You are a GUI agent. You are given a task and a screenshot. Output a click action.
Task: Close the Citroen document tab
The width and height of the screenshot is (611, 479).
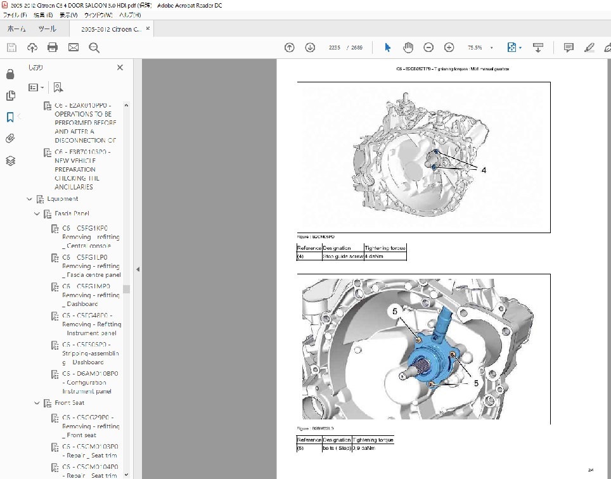click(x=148, y=29)
